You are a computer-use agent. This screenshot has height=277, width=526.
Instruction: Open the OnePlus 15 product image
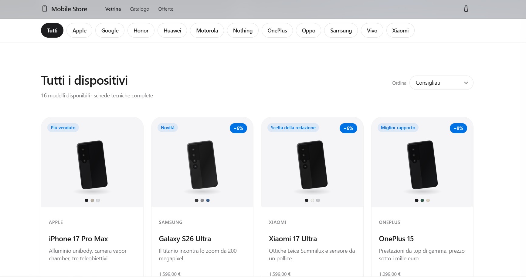(422, 165)
